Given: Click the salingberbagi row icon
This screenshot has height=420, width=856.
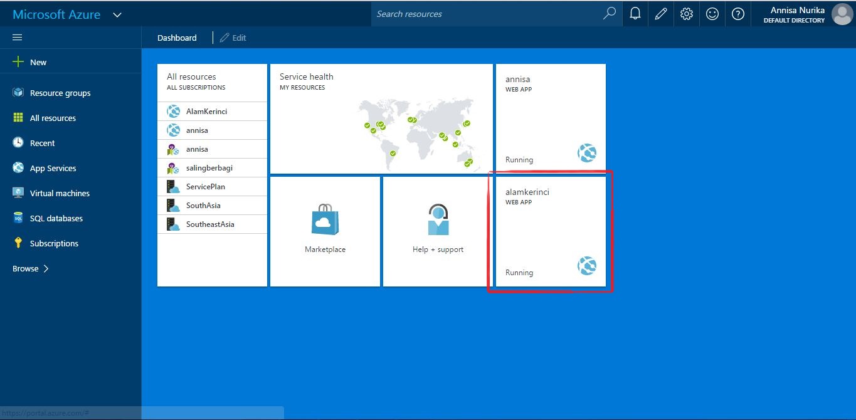Looking at the screenshot, I should point(174,168).
